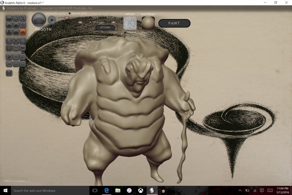The height and width of the screenshot is (195, 292).
Task: Click the Sculptris logo in header
Action: click(4, 8)
